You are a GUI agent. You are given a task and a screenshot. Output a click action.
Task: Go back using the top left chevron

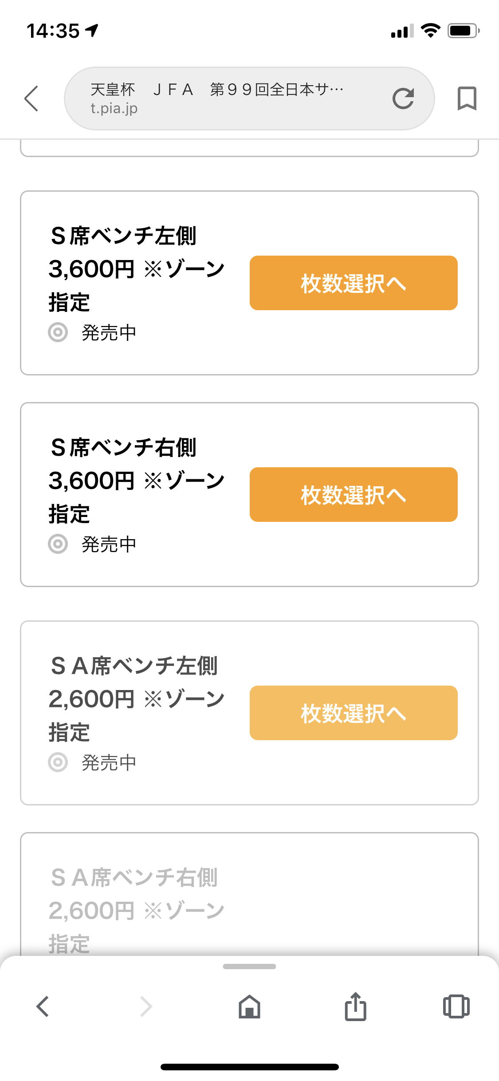click(31, 99)
